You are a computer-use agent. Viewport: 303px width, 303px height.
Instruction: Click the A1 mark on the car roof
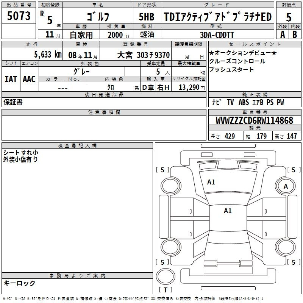(x=228, y=211)
